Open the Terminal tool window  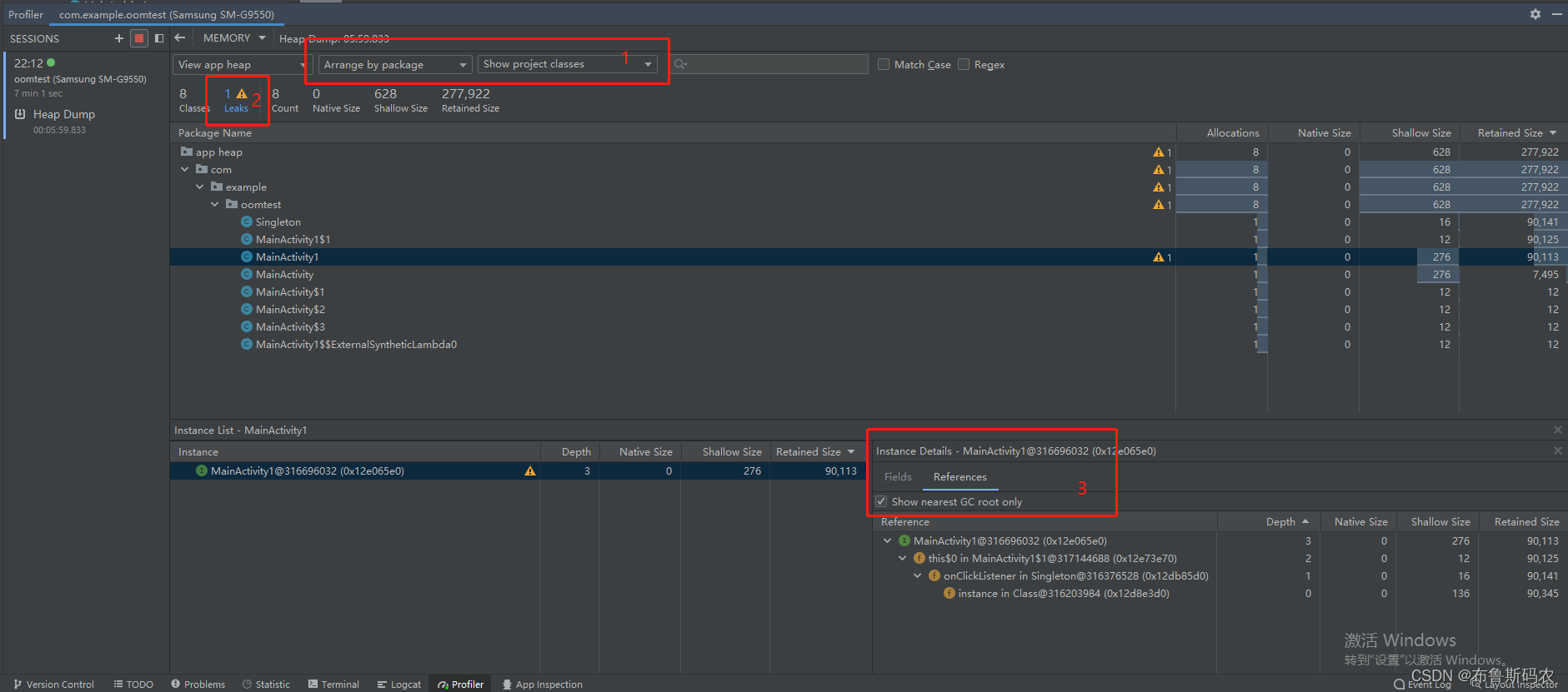point(333,685)
